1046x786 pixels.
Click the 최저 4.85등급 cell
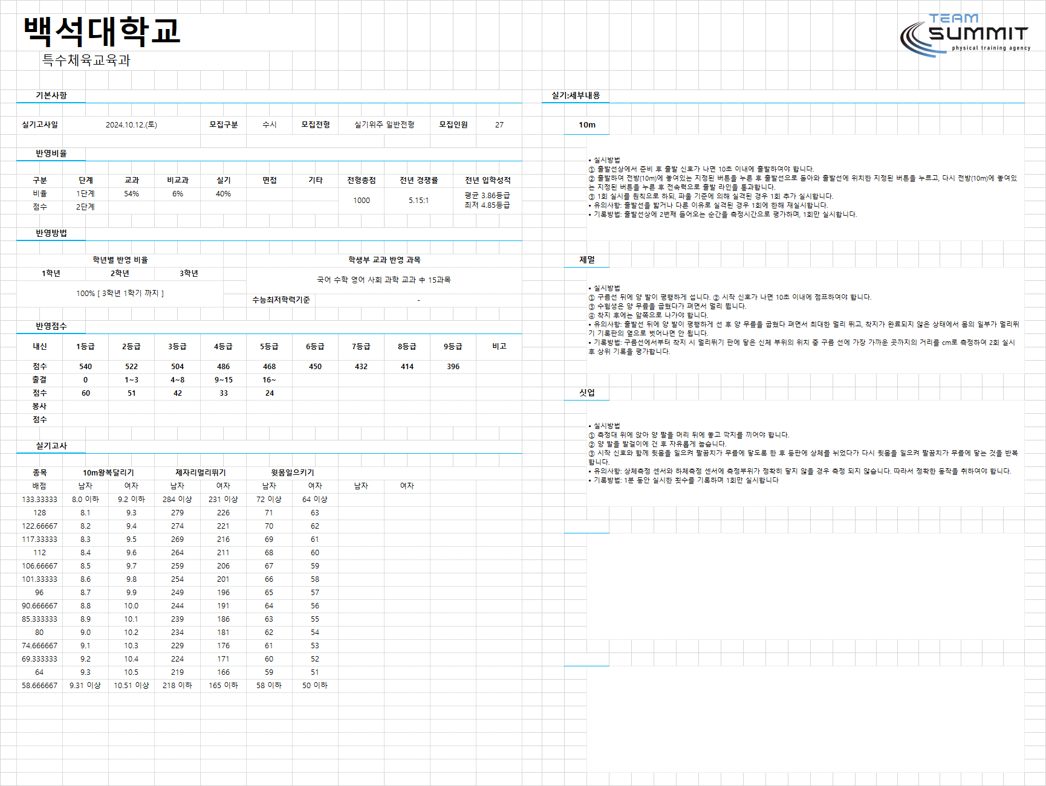(487, 205)
